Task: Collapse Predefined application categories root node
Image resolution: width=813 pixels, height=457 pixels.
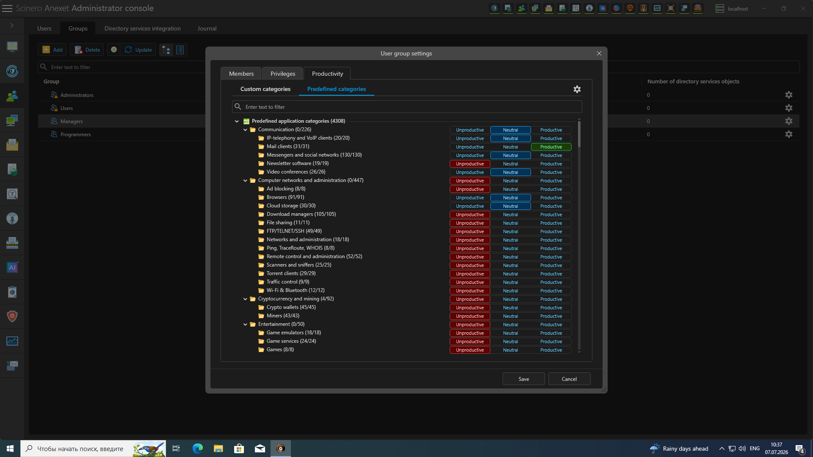Action: (x=237, y=121)
